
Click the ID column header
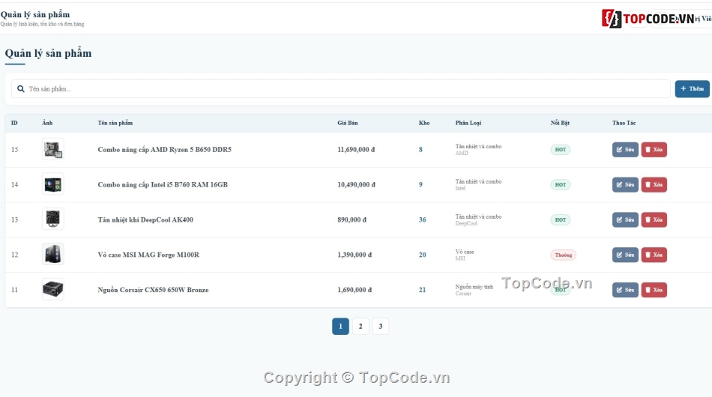coord(14,123)
